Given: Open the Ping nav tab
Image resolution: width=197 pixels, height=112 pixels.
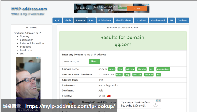Looking at the screenshot, I should click(92, 20).
